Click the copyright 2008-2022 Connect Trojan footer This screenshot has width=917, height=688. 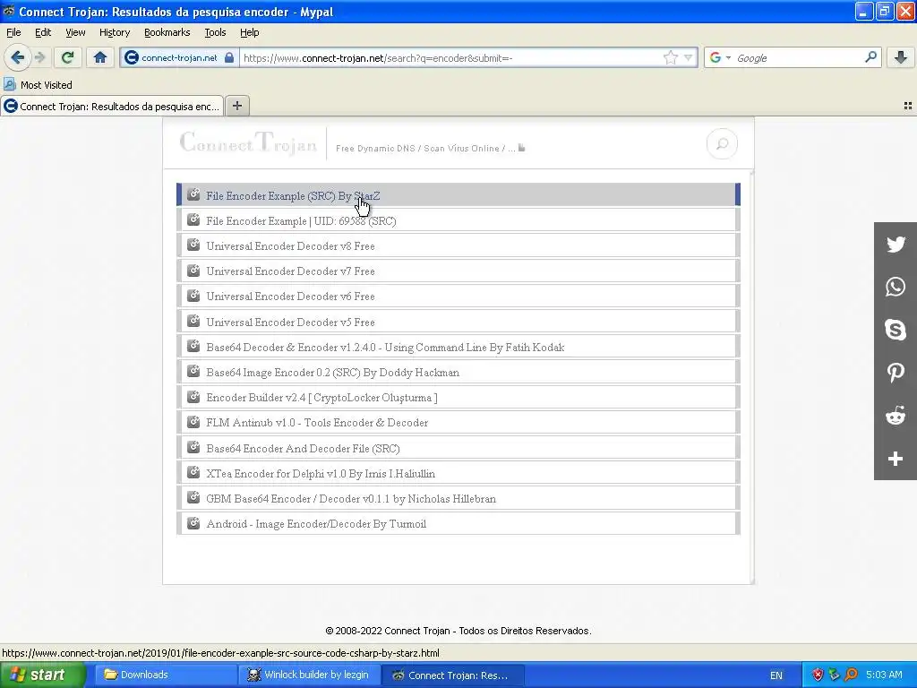[458, 631]
